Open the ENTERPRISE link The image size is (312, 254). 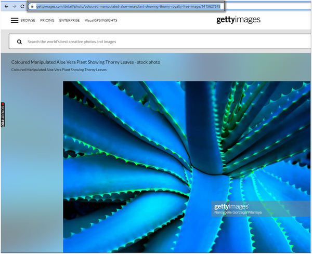coord(70,20)
